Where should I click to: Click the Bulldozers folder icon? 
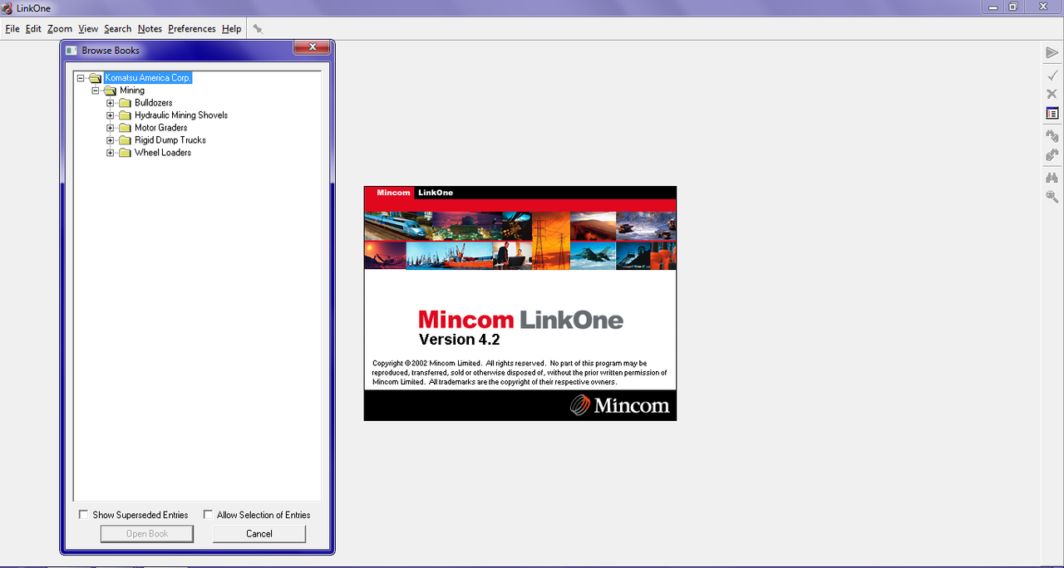point(125,103)
